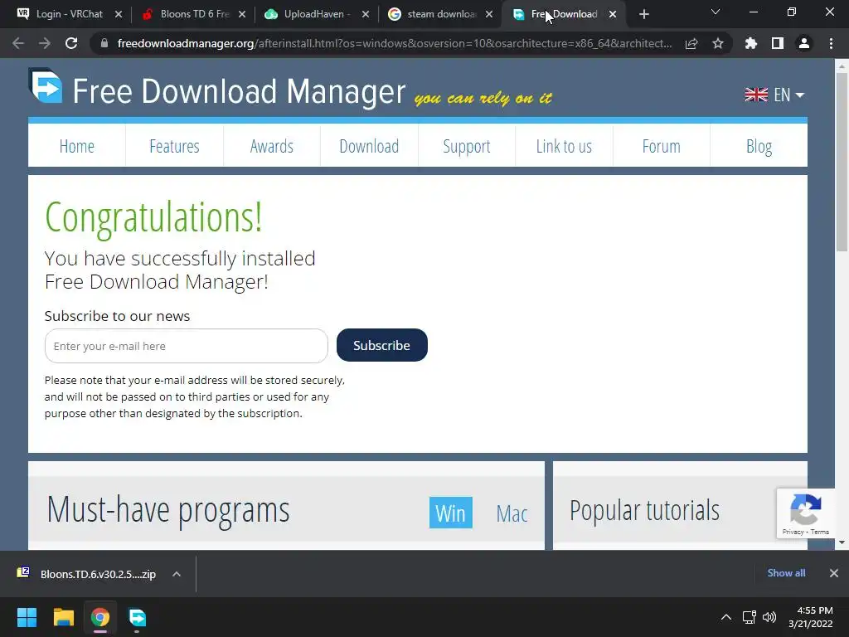849x637 pixels.
Task: Switch to the Bloons TD 6 tab
Action: pyautogui.click(x=195, y=14)
